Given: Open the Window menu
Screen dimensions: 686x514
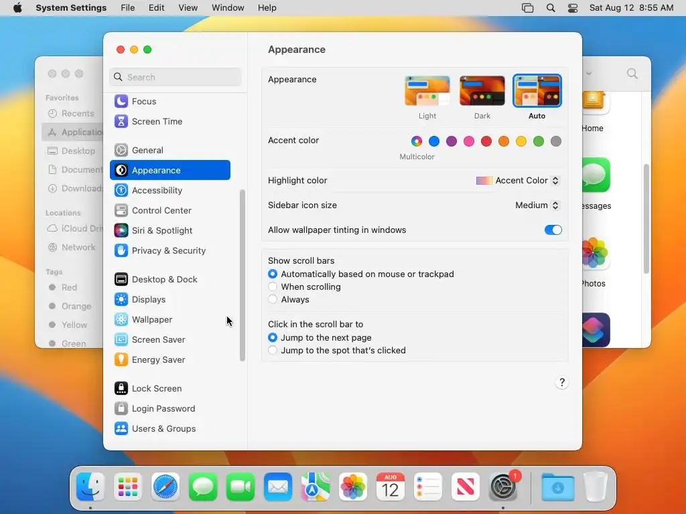Looking at the screenshot, I should pos(228,8).
